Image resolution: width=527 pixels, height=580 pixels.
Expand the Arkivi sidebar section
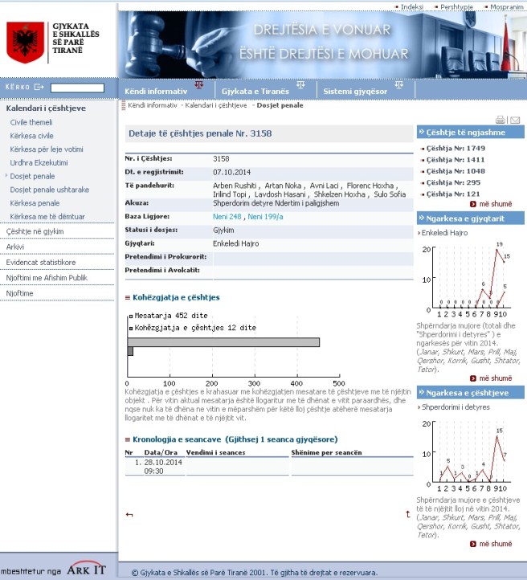click(16, 247)
